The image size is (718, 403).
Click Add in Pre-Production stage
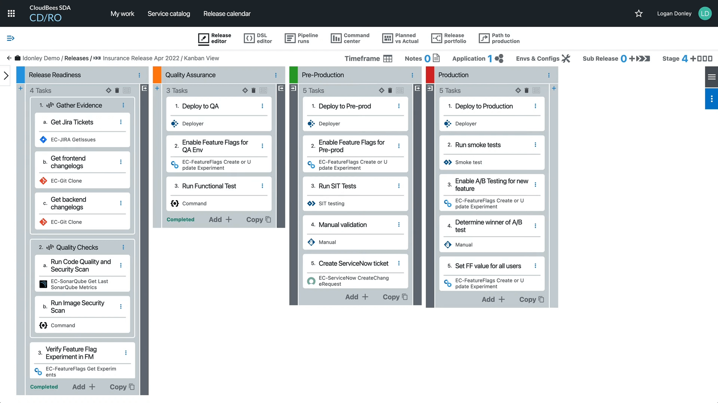click(x=357, y=297)
